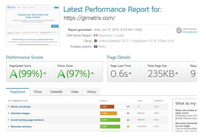Click the video camera icon in Analysis options
The image size is (206, 137).
pyautogui.click(x=96, y=47)
